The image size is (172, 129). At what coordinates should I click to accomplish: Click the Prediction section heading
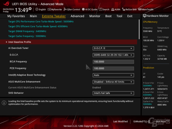click(x=148, y=68)
